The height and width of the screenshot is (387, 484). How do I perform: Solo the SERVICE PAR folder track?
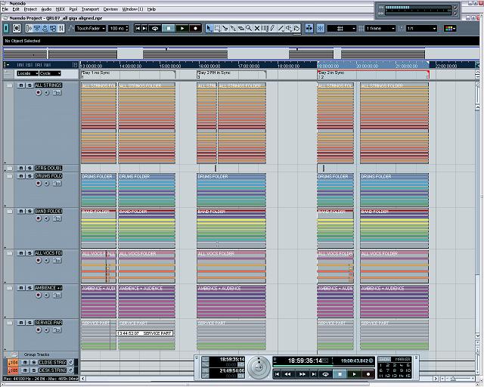point(29,323)
